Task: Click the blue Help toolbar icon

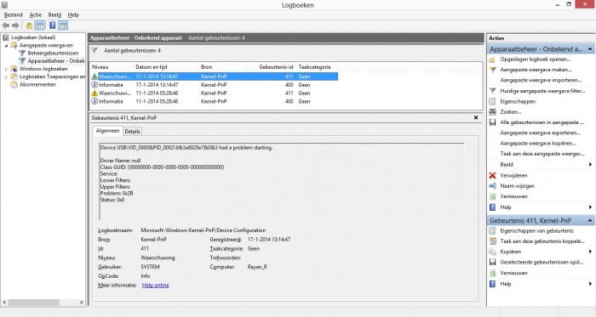Action: click(53, 25)
